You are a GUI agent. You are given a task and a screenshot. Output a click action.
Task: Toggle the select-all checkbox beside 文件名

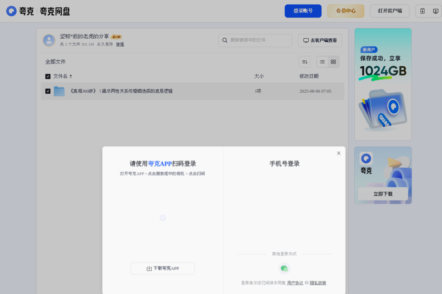coord(48,76)
